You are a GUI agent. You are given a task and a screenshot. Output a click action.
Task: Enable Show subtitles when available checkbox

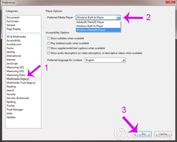(x=48, y=38)
